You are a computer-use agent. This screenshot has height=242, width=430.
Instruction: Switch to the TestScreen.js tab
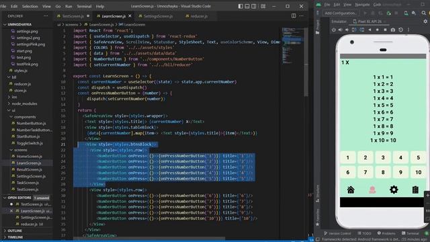(x=73, y=16)
